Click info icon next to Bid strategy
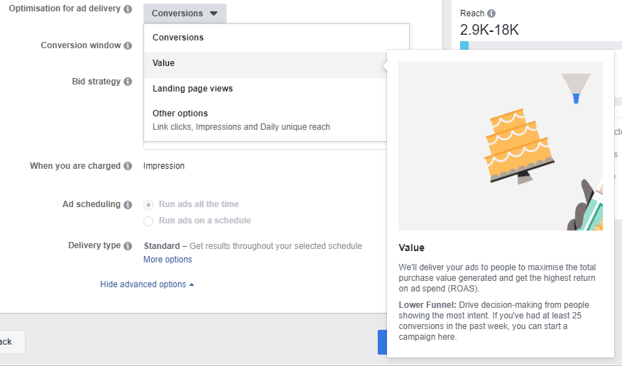The height and width of the screenshot is (366, 622). (128, 82)
